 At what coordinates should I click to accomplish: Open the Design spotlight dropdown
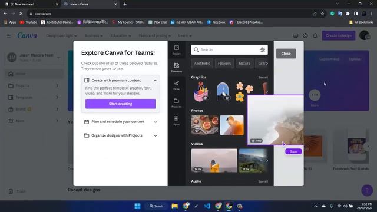point(61,35)
